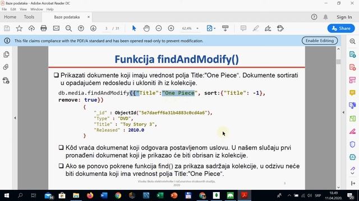Click the vertical scrollbar thumb

(339, 62)
